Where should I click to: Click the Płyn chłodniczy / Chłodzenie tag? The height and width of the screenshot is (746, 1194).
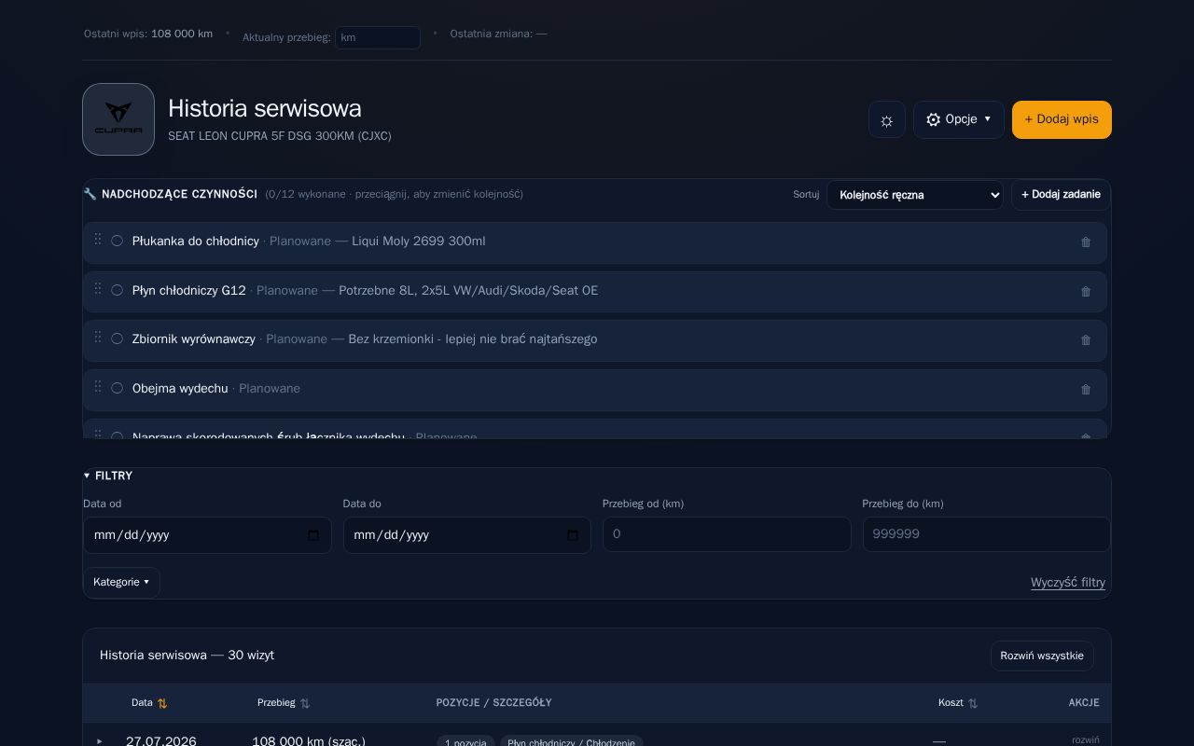pos(572,742)
